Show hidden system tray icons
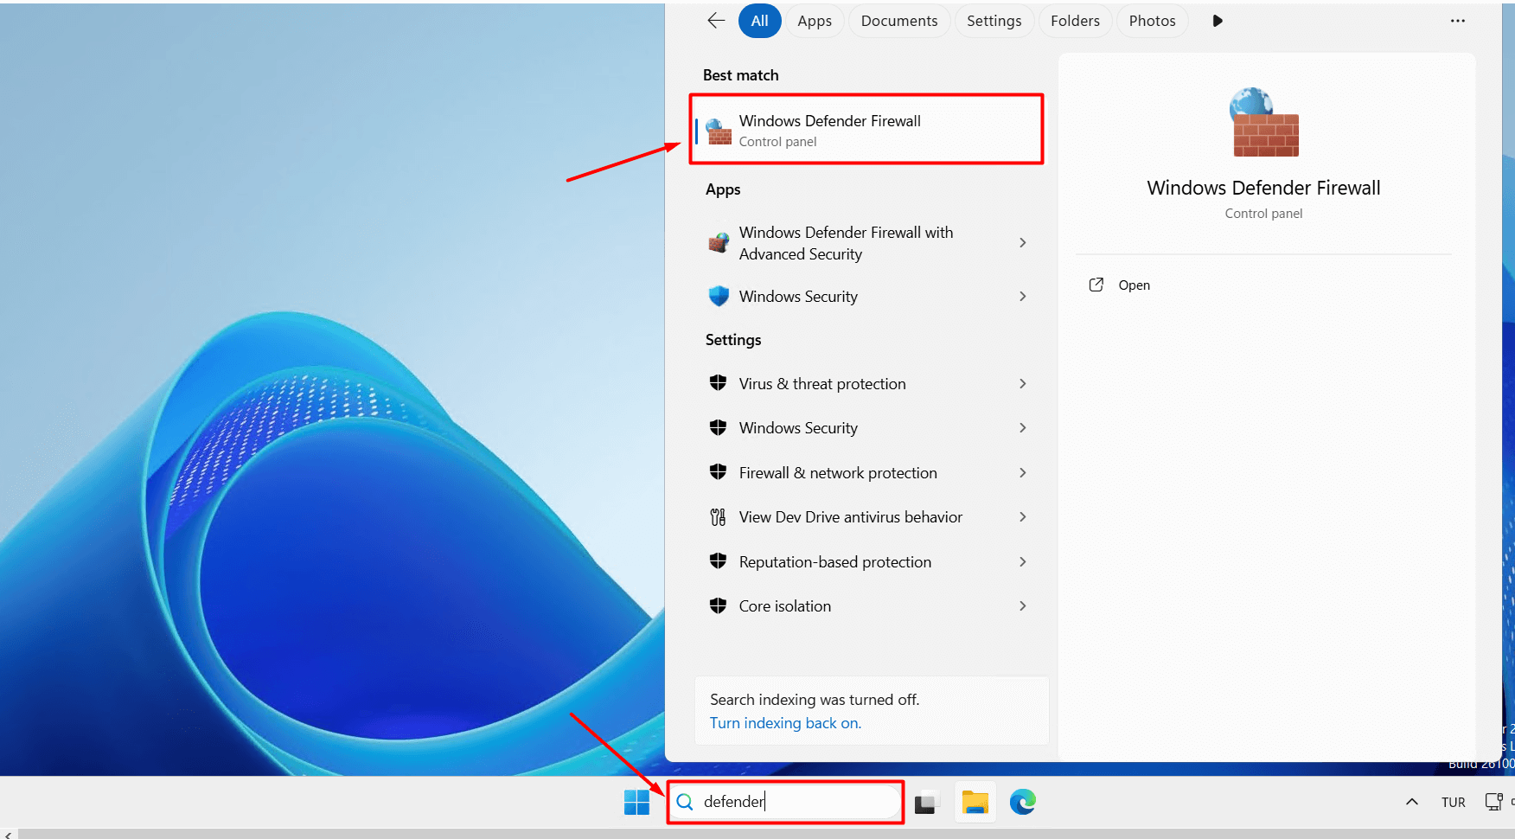The image size is (1515, 839). (x=1411, y=802)
